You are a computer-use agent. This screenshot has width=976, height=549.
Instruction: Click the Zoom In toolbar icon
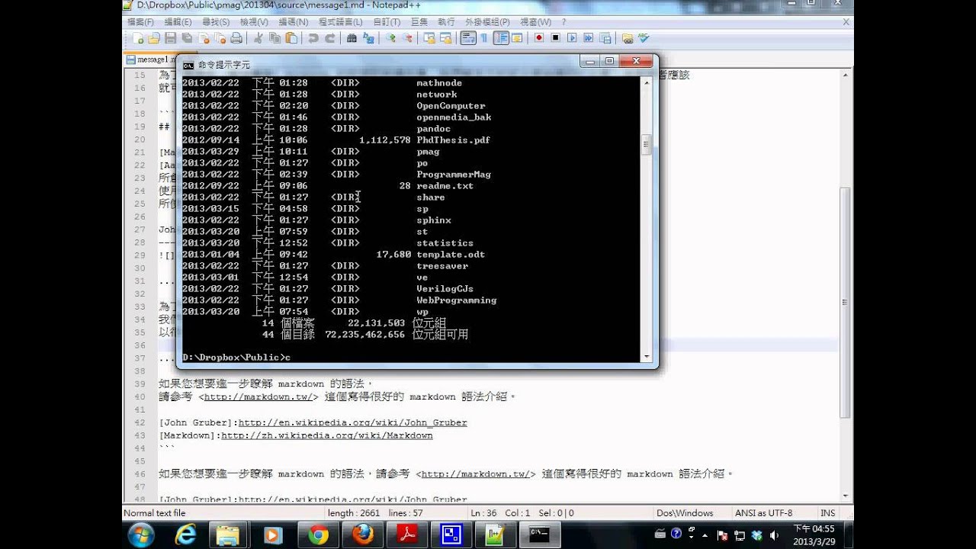390,38
